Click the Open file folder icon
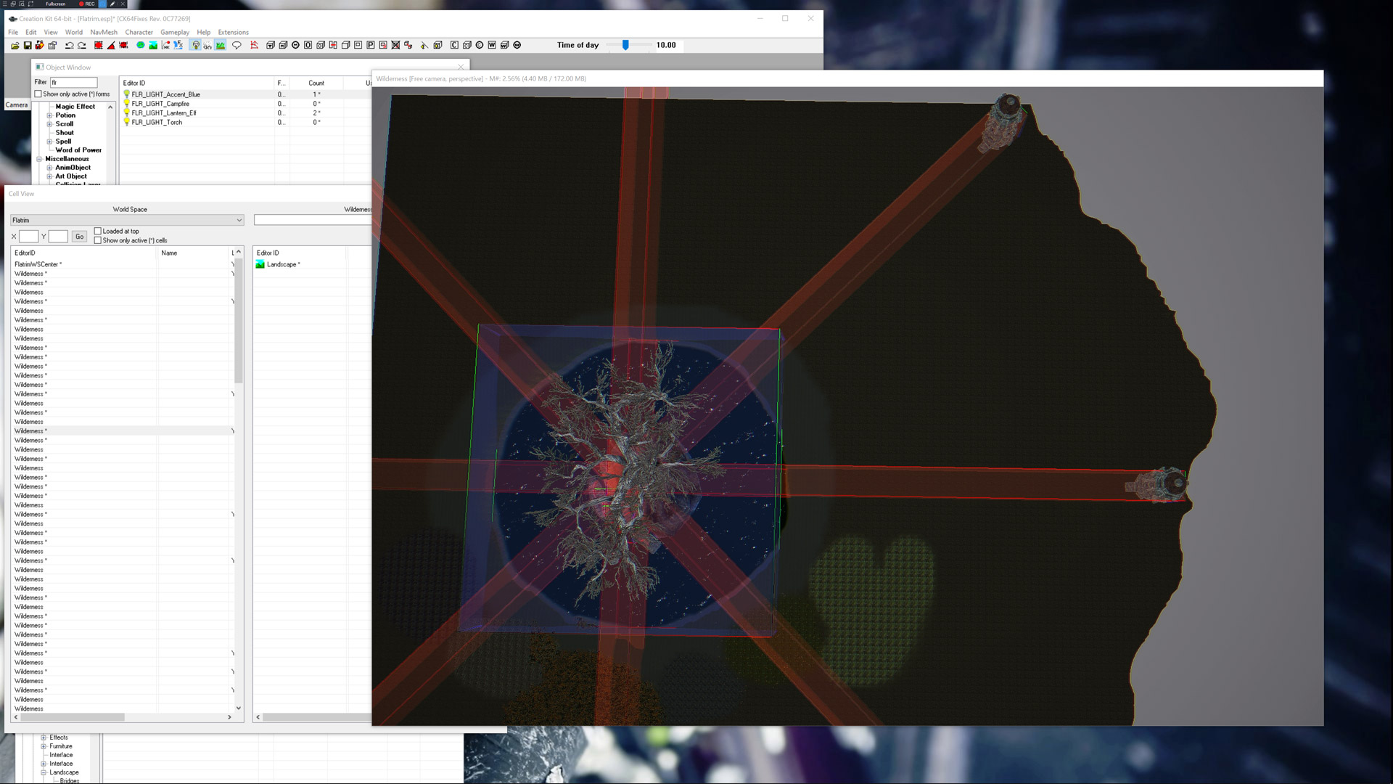 point(15,45)
